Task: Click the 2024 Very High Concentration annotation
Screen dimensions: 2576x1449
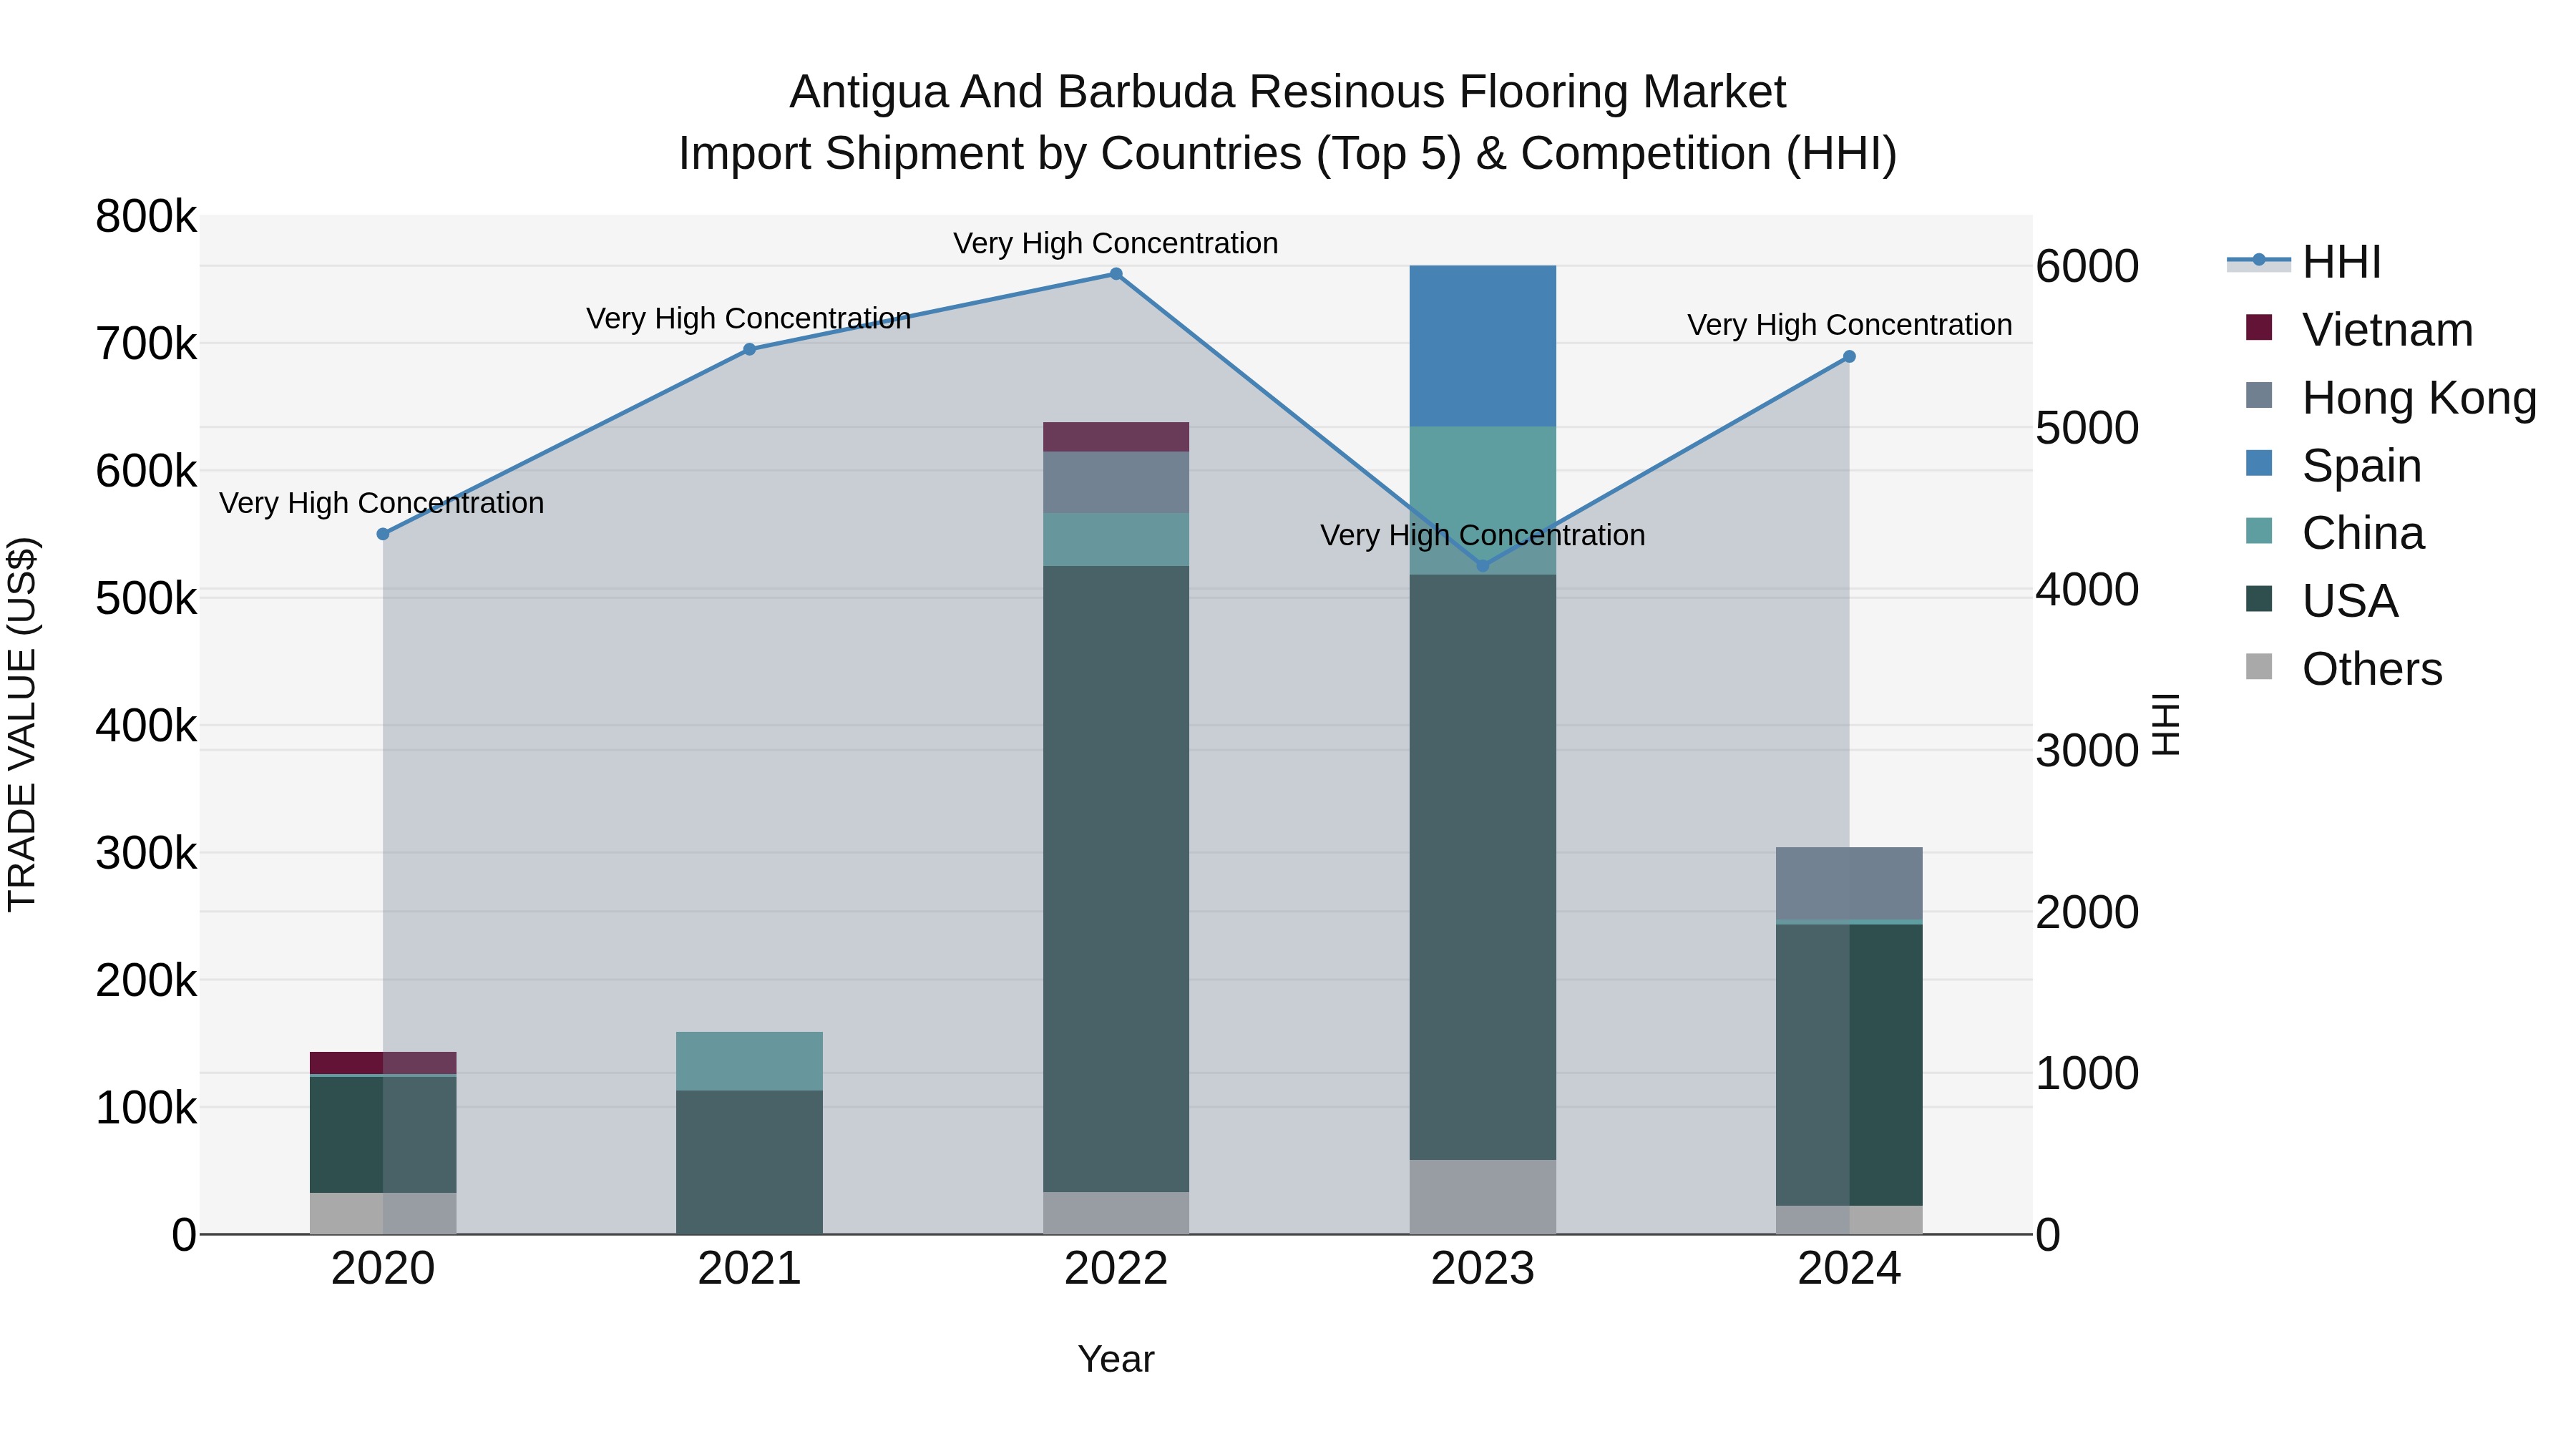Action: 1850,325
